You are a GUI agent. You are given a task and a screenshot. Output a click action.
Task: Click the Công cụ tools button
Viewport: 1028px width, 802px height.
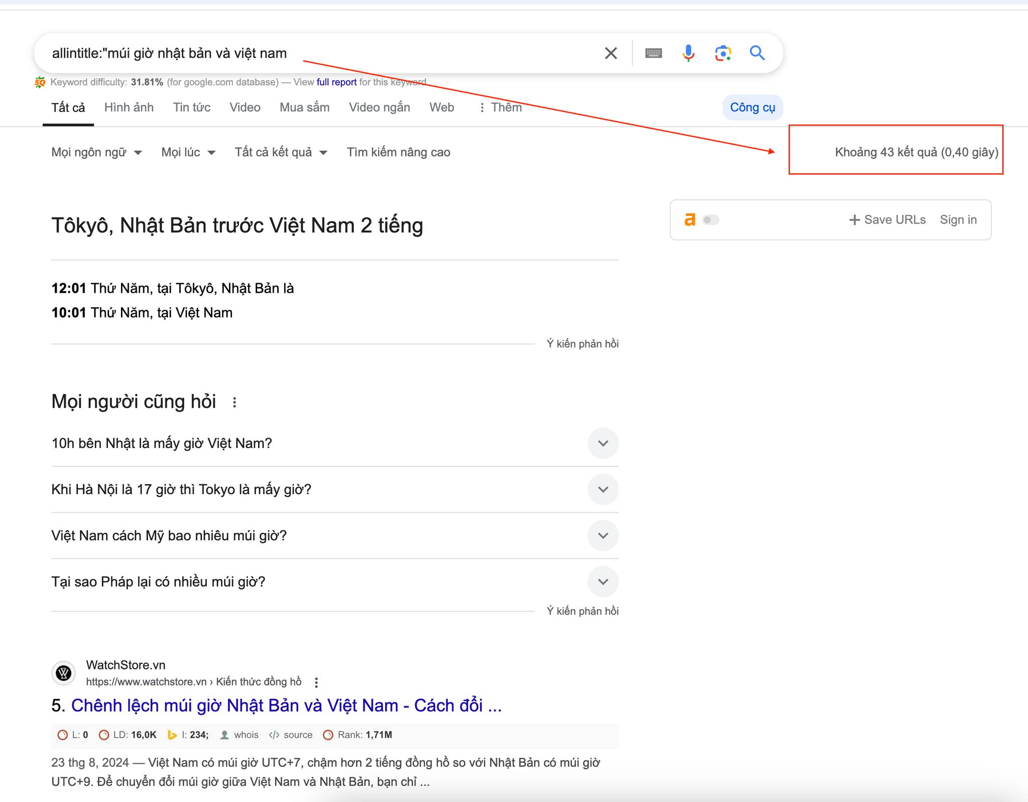click(x=752, y=107)
